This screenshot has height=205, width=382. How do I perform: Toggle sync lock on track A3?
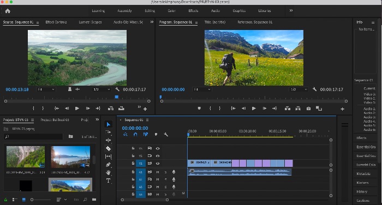click(150, 187)
